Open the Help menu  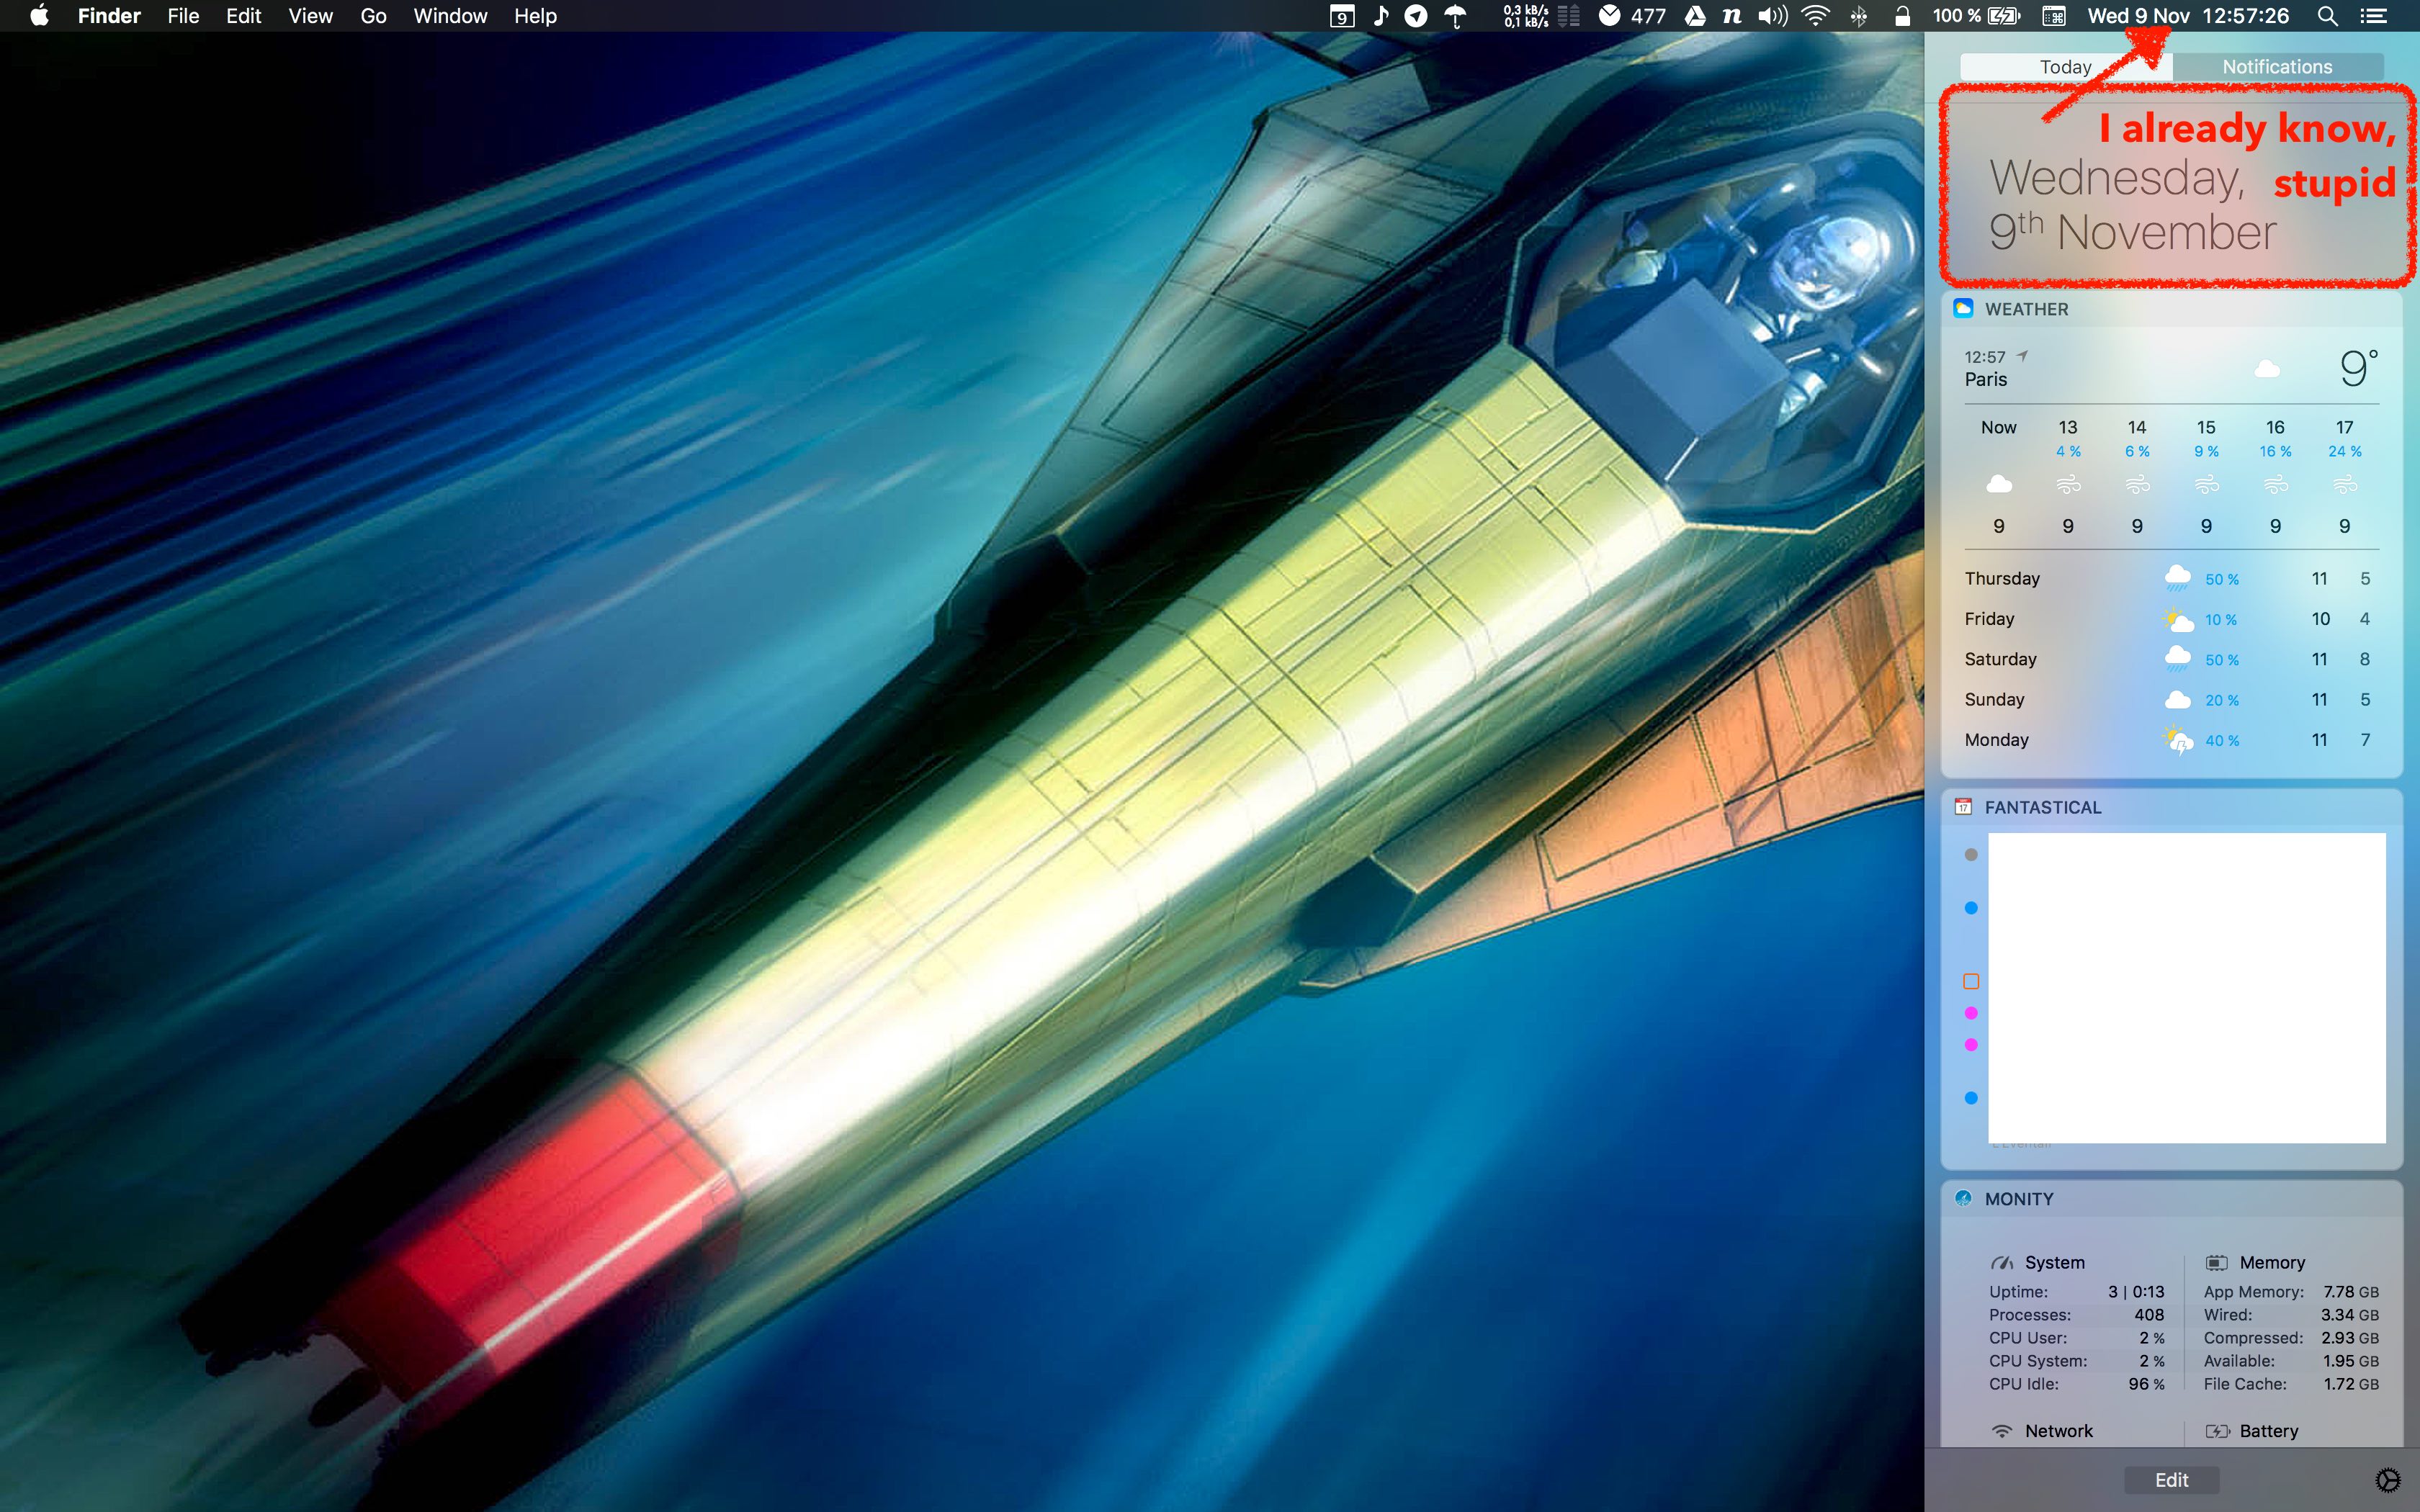535,16
